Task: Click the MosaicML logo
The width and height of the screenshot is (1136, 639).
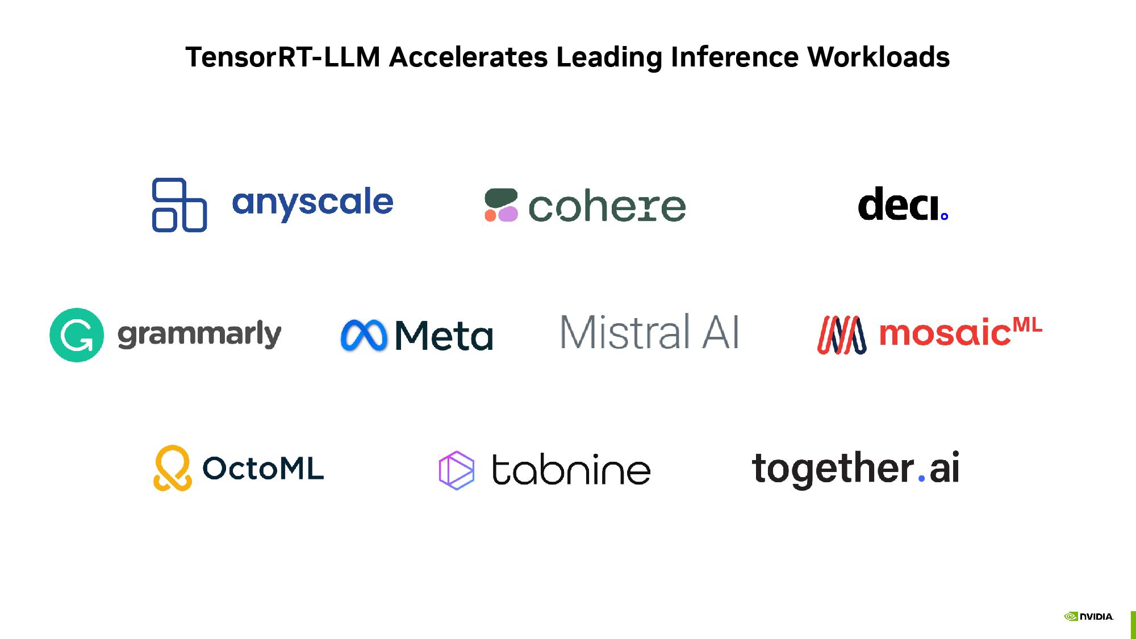Action: (x=929, y=334)
